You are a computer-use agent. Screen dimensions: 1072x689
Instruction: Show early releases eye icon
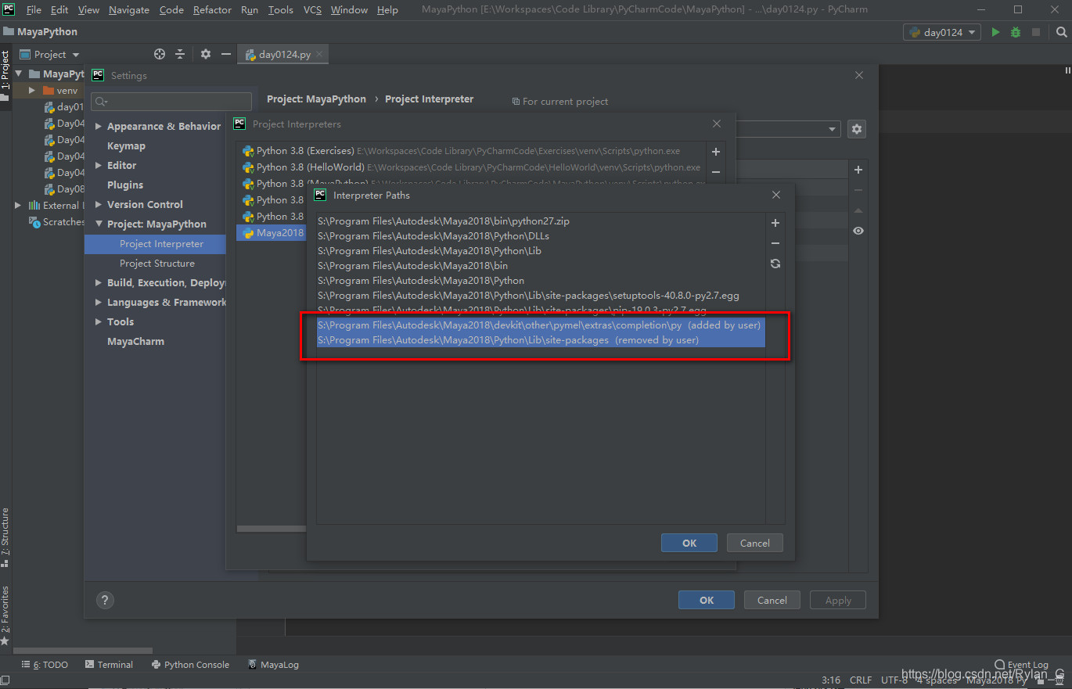(858, 231)
